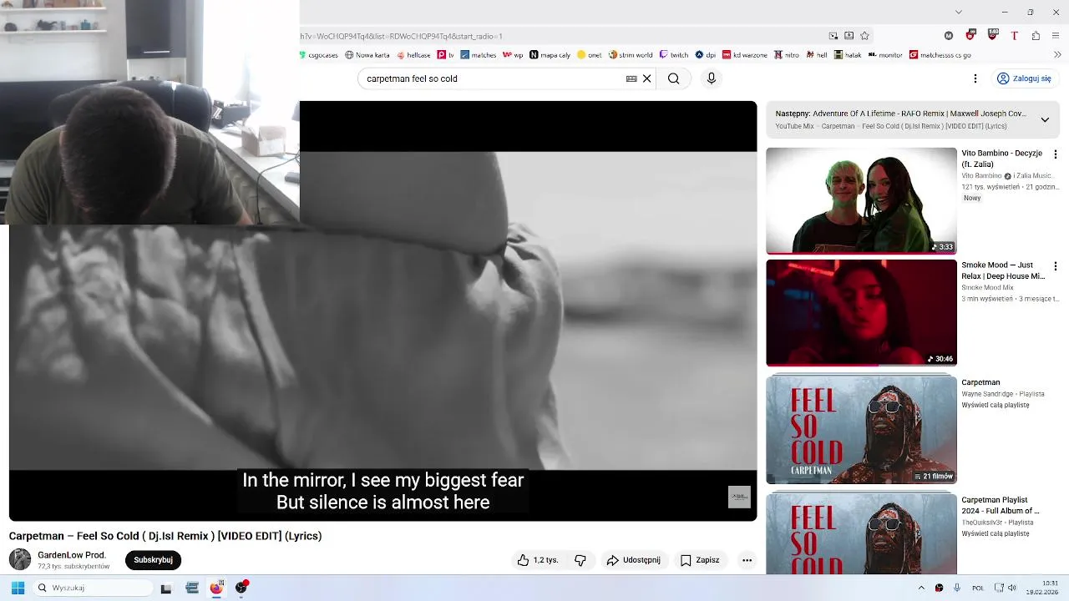Open the browser tab list dropdown arrow
The height and width of the screenshot is (601, 1069).
click(x=958, y=12)
